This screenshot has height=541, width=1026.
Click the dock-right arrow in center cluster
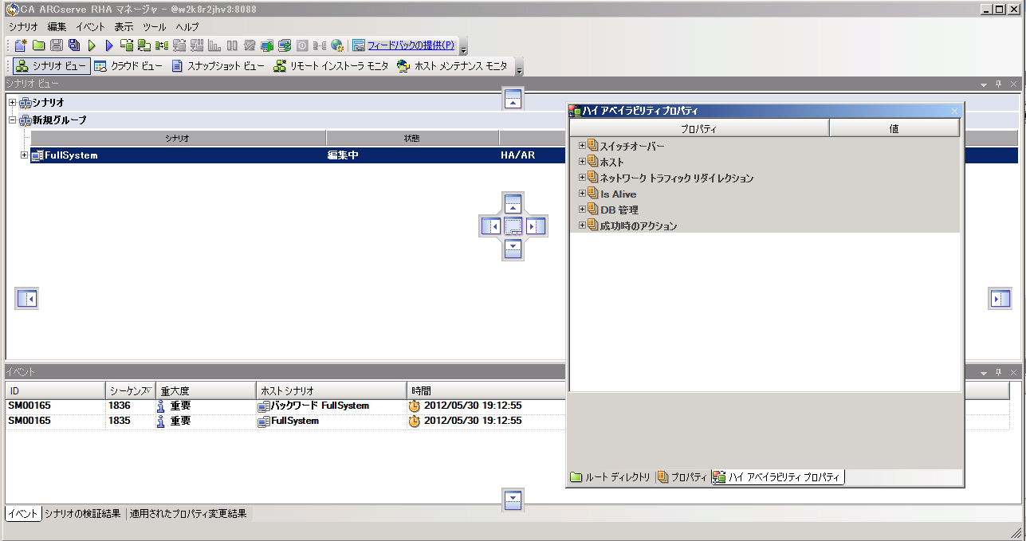tap(536, 226)
